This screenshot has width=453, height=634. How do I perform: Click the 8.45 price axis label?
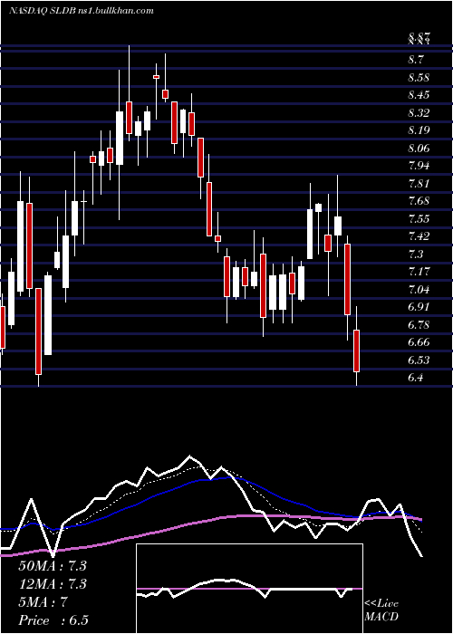(x=419, y=95)
